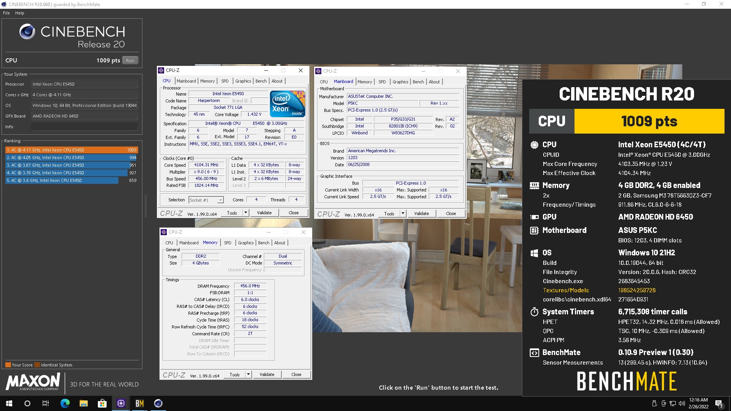Viewport: 731px width, 411px height.
Task: Switch to Memory tab in first CPU-Z window
Action: (207, 81)
